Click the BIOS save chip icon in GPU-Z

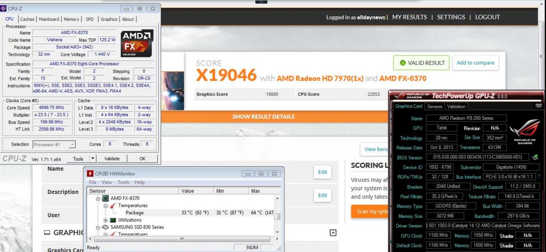pos(535,158)
